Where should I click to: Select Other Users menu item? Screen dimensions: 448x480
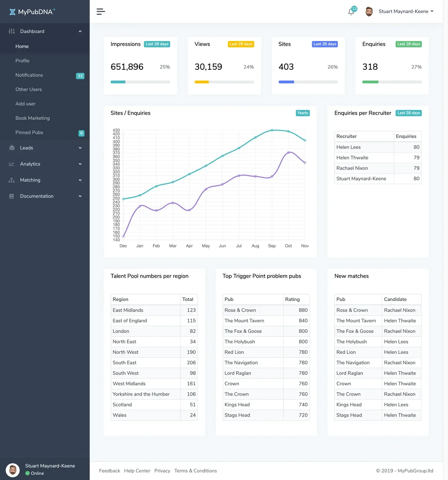pos(28,89)
